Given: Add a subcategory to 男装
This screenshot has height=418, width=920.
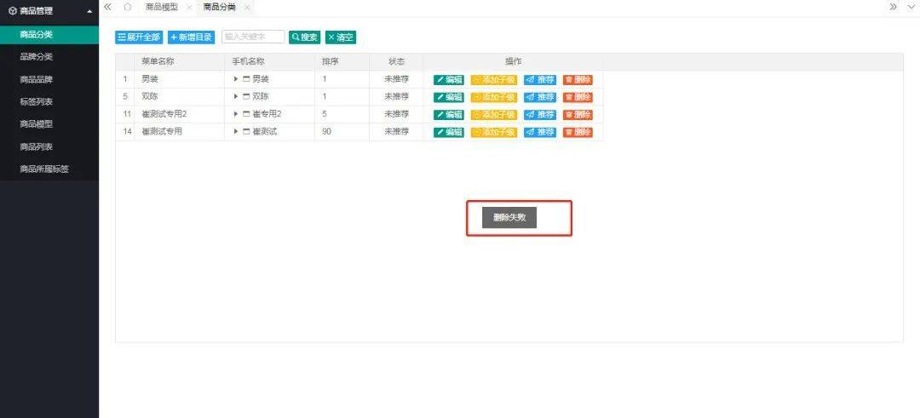Looking at the screenshot, I should tap(494, 80).
